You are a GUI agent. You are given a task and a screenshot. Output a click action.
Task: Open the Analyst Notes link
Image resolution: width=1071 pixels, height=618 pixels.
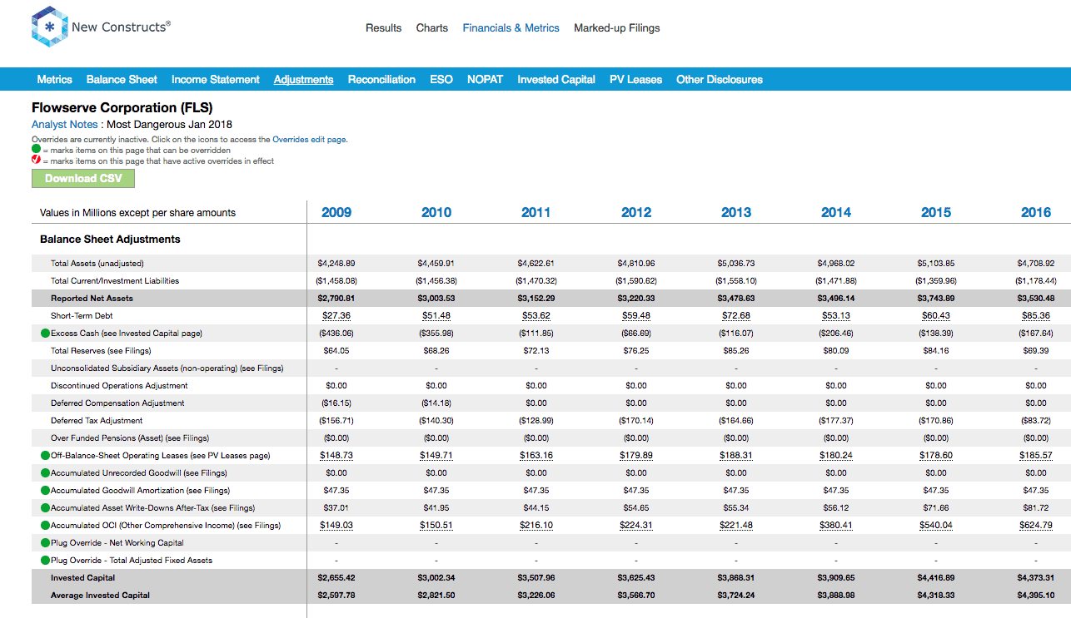point(66,125)
